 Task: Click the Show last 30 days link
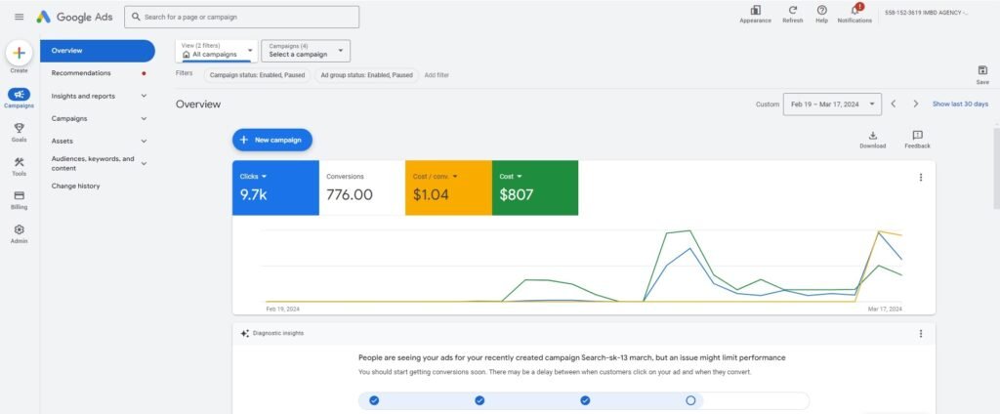tap(960, 103)
